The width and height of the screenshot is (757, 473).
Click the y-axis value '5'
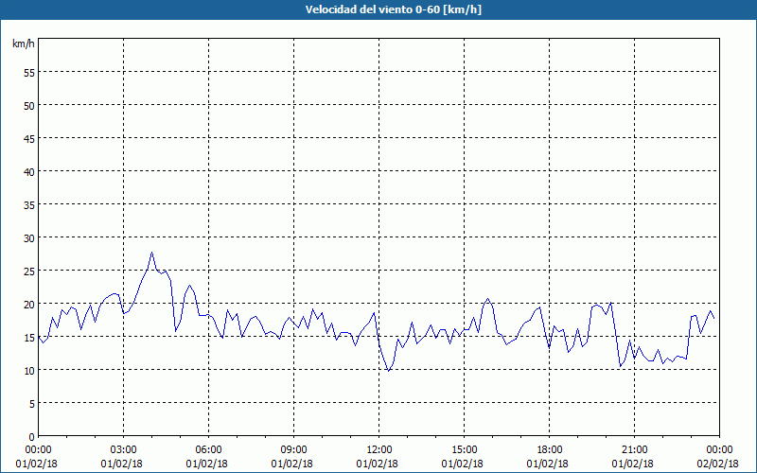(x=32, y=404)
